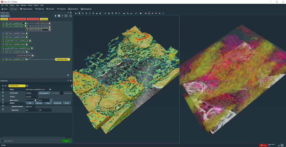Screen dimensions: 286x147
Task: Click the Open Data button
Action: click(5, 16)
